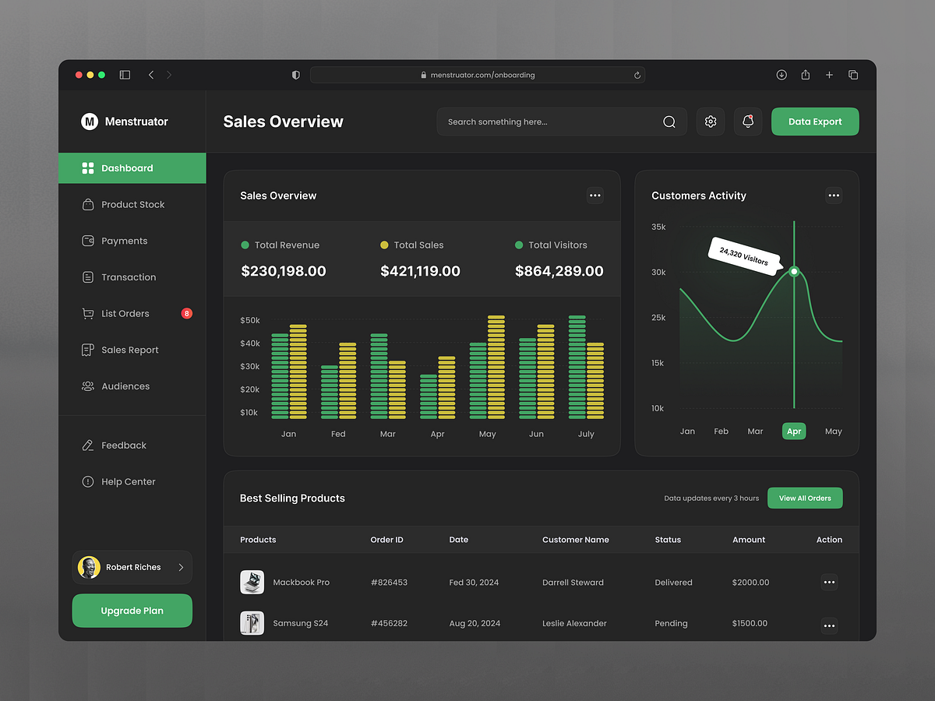Click the Jan yellow bar in chart
Image resolution: width=935 pixels, height=701 pixels.
click(x=298, y=372)
